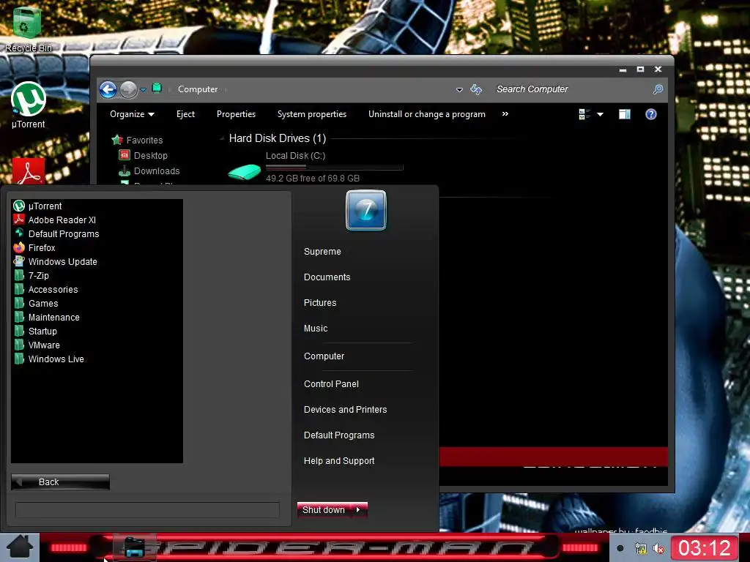750x562 pixels.
Task: Click Uninstall or change a program
Action: [427, 114]
